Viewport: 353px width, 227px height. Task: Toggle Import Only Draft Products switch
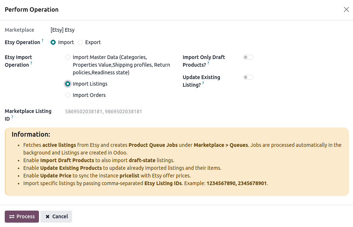[x=248, y=57]
